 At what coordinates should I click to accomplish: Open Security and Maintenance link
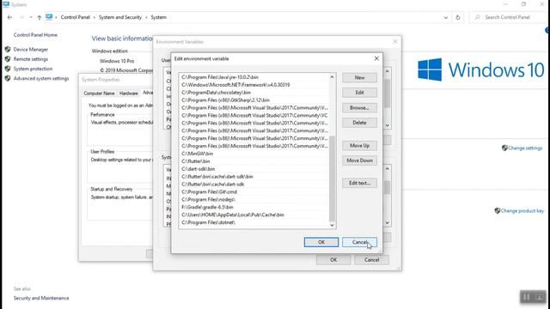click(x=41, y=298)
